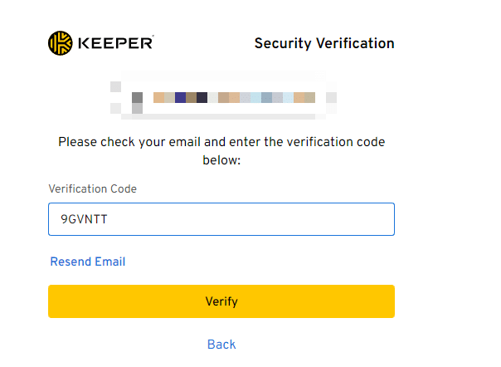This screenshot has width=501, height=367.
Task: Click the Security Verification heading
Action: coord(324,43)
